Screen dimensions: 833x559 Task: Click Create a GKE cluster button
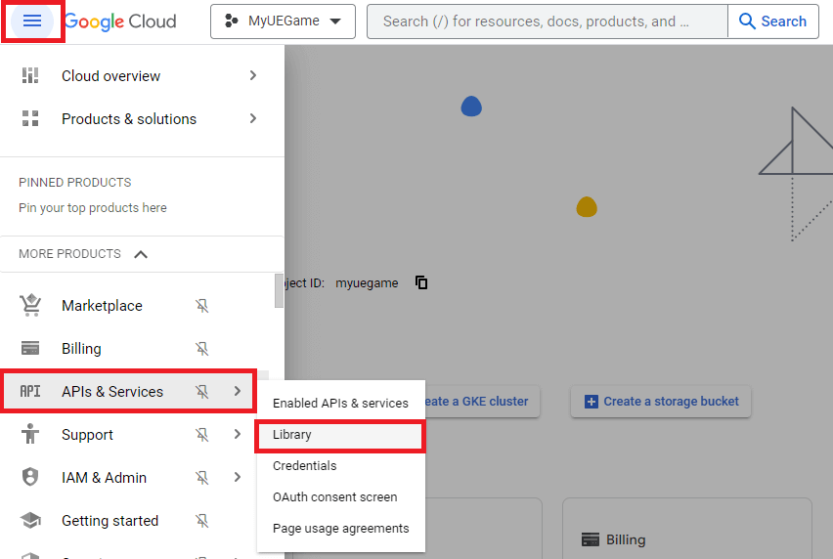(482, 402)
